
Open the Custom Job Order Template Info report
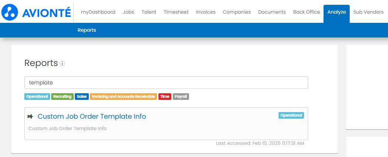92,116
